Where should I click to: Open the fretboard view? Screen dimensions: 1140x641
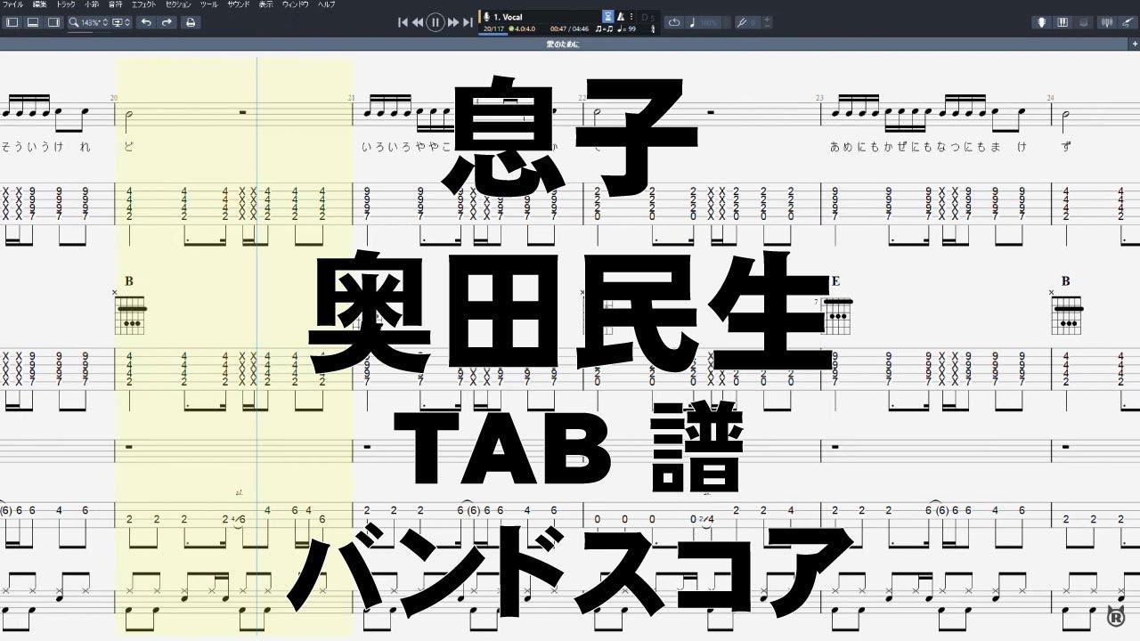tap(1044, 22)
